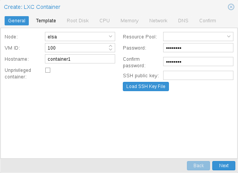Select the DNS tab
Screen dimensions: 238x173
click(x=183, y=21)
